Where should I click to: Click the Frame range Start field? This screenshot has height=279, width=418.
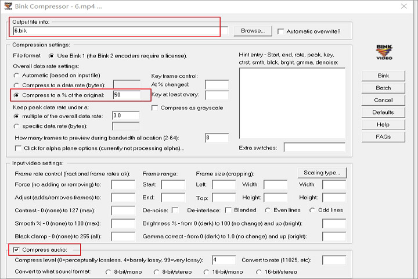pos(173,185)
